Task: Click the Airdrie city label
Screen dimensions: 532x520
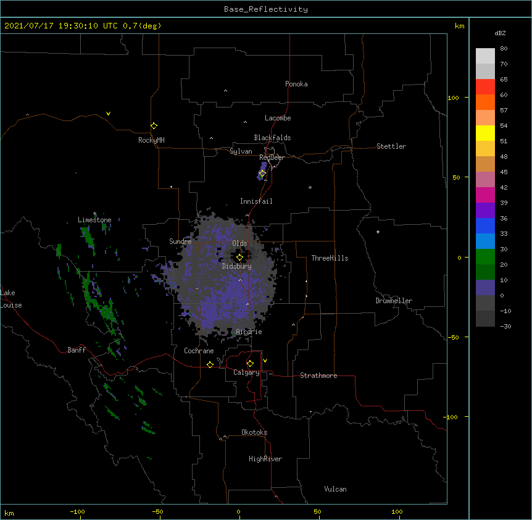Action: 249,332
